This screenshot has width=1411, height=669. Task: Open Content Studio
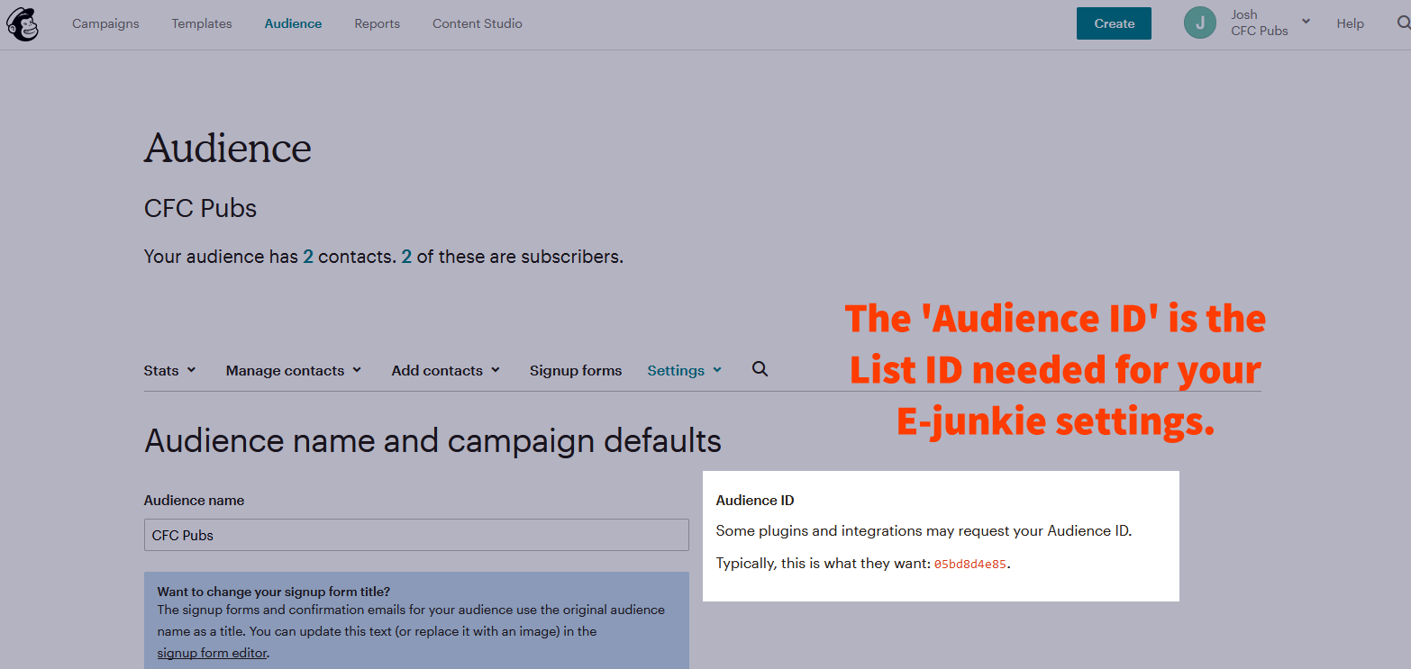(478, 23)
